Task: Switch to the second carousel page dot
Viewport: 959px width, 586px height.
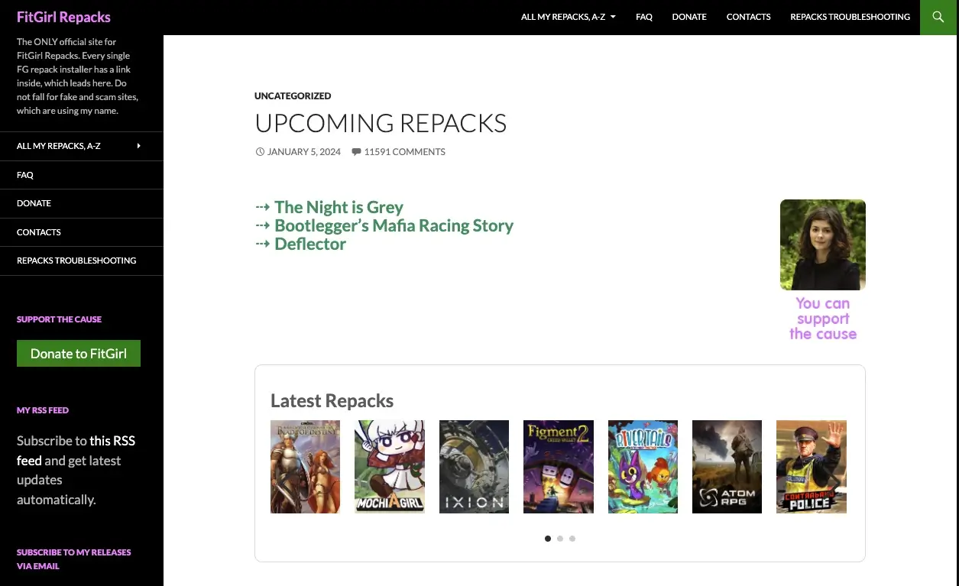Action: pyautogui.click(x=560, y=539)
